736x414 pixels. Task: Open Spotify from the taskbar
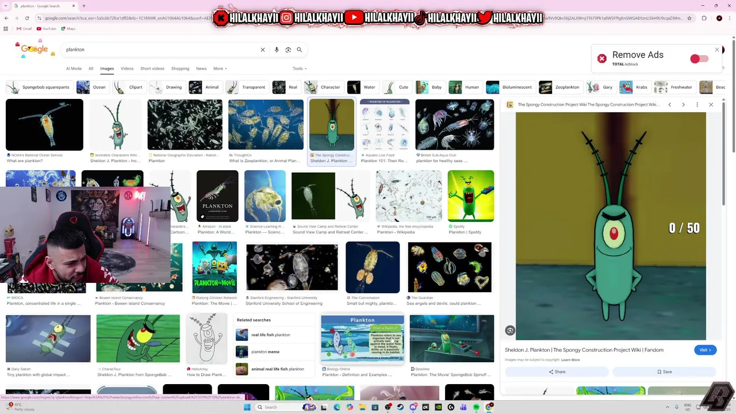tap(476, 407)
